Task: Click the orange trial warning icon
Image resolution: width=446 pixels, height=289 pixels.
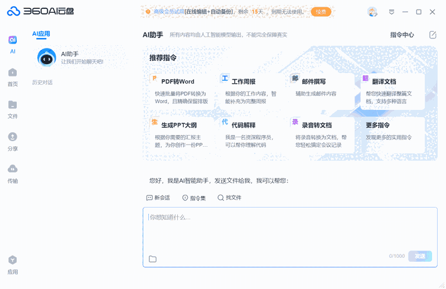Action: [148, 12]
